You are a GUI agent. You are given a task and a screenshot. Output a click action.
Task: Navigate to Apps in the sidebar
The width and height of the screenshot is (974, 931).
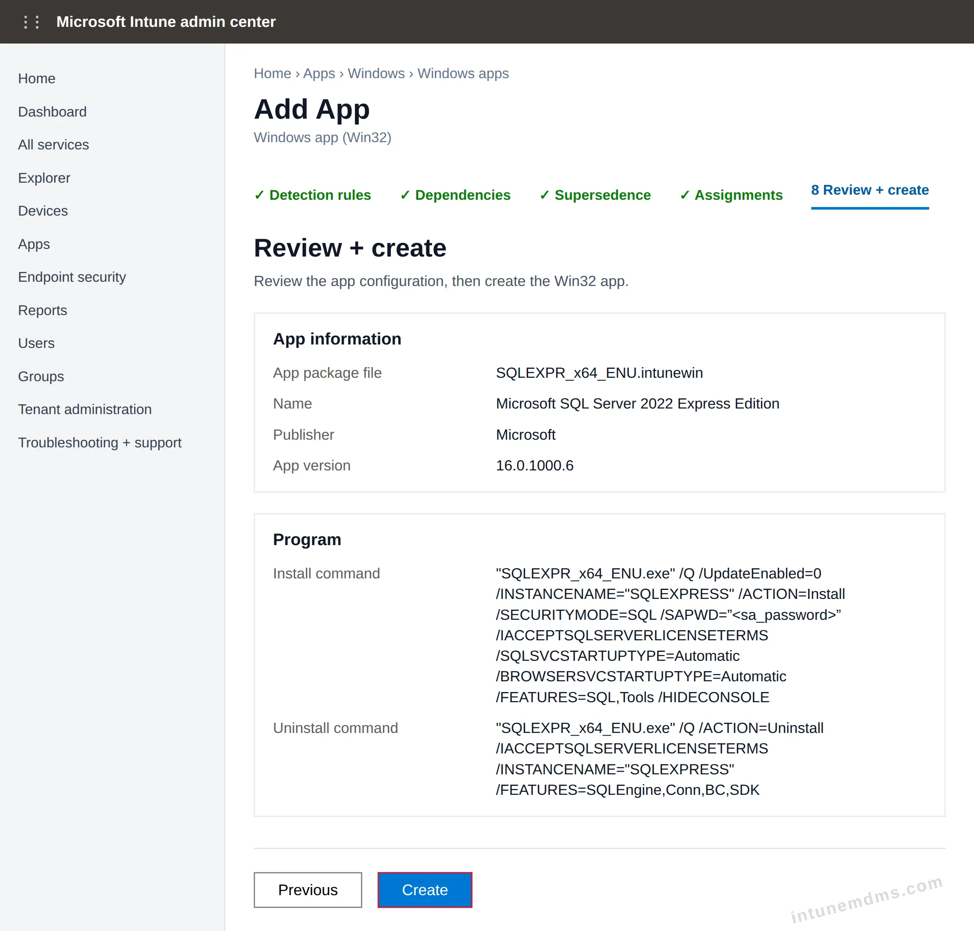coord(34,244)
